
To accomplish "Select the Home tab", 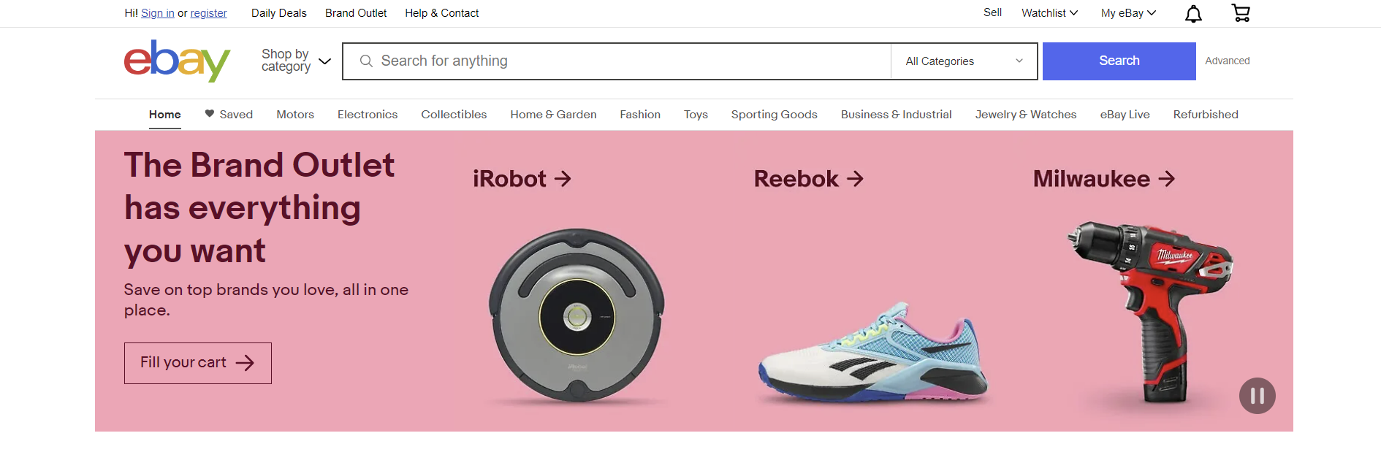I will click(165, 115).
